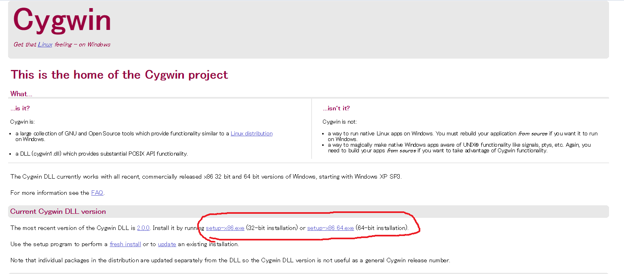Click the Windows XP SP3 compatibility sentence
Image resolution: width=624 pixels, height=274 pixels.
206,177
